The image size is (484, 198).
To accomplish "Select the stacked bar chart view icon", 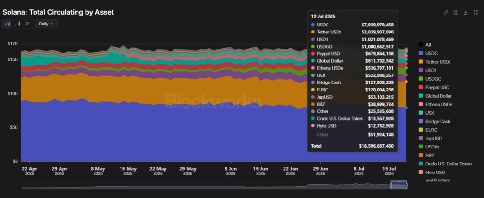I will pos(8,24).
